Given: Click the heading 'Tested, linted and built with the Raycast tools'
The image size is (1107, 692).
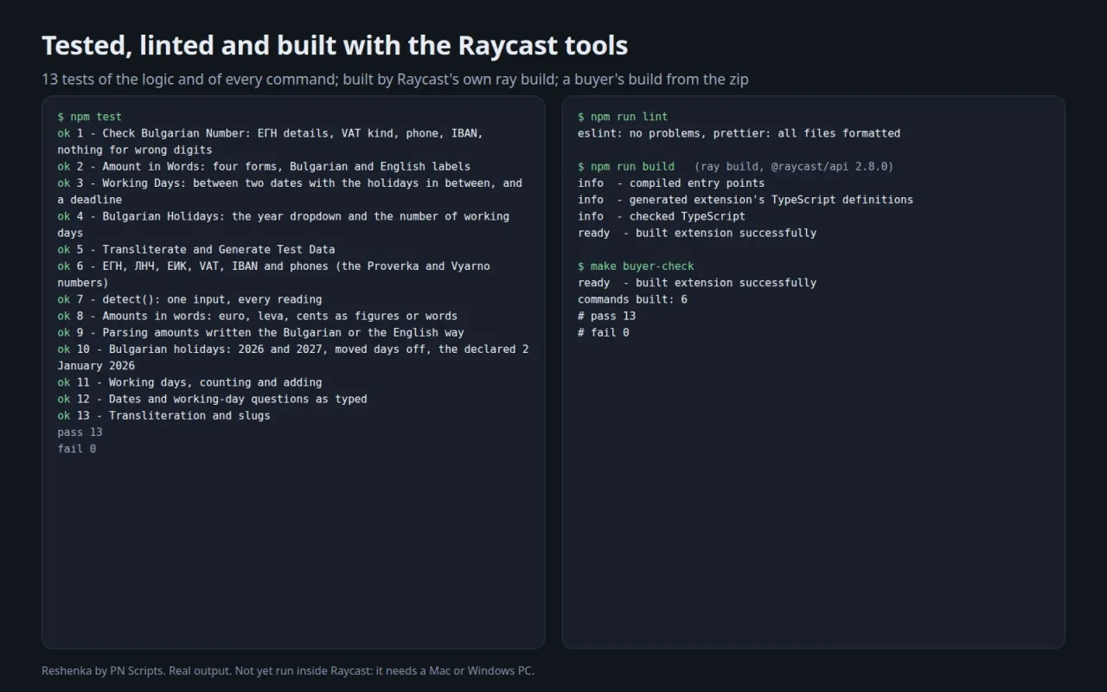Looking at the screenshot, I should click(335, 45).
